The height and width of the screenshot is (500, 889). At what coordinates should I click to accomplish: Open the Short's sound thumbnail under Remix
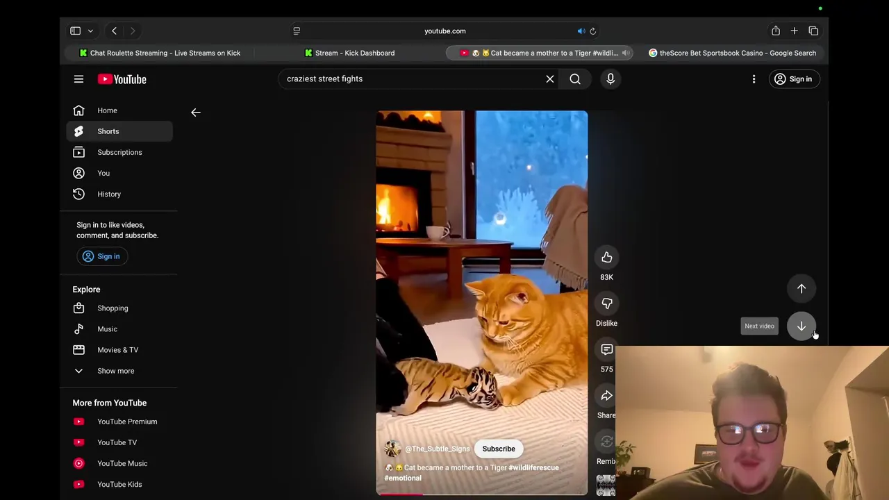click(x=606, y=485)
